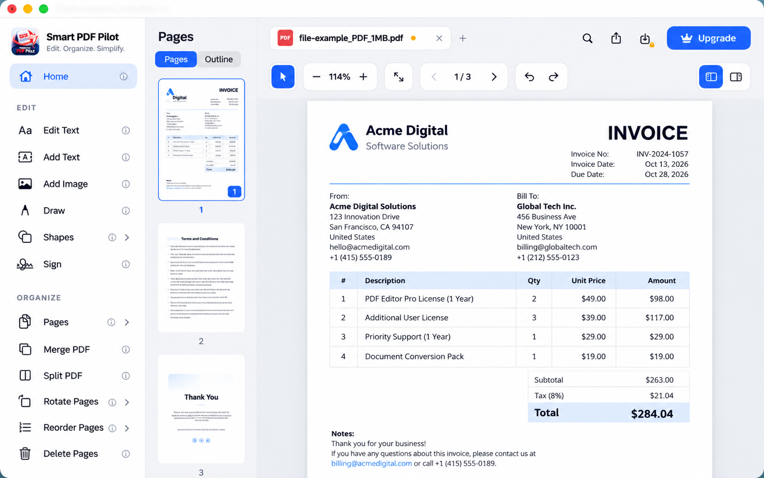
Task: Expand the Pages submenu chevron in the sidebar
Action: pyautogui.click(x=127, y=322)
